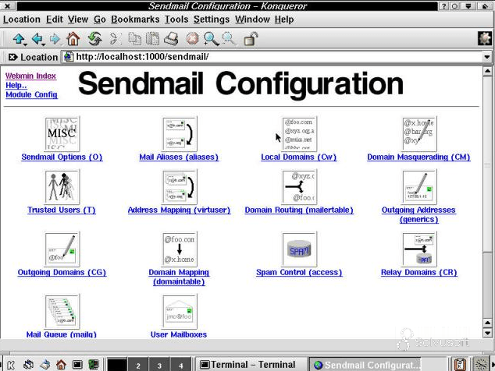
Task: Click the animated gear icon at toolbar right
Action: (485, 38)
